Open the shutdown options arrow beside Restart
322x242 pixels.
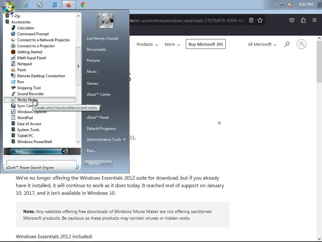[x=108, y=164]
